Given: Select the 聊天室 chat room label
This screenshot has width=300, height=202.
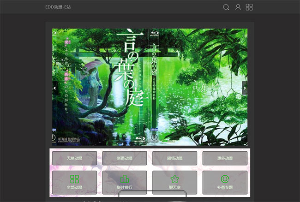Looking at the screenshot, I should [x=174, y=188].
